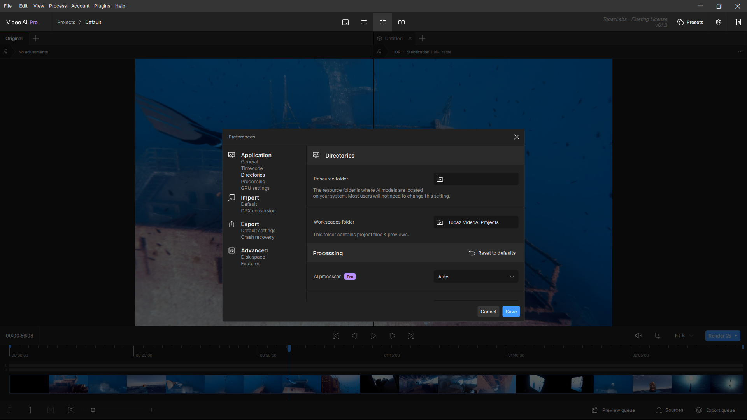Viewport: 747px width, 420px height.
Task: Click Reset to defaults
Action: [x=492, y=253]
